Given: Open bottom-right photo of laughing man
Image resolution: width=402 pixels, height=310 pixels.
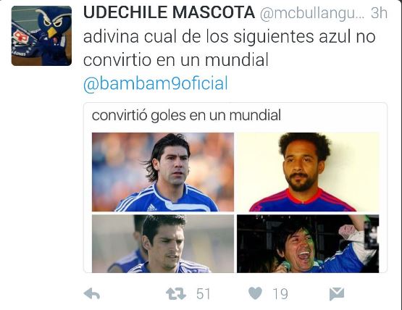Looking at the screenshot, I should (x=308, y=243).
